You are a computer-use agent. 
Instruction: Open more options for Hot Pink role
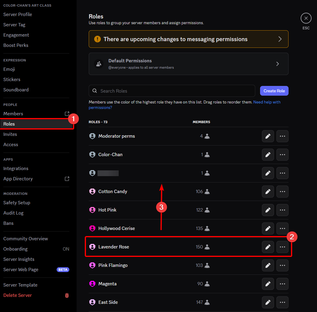(x=282, y=210)
